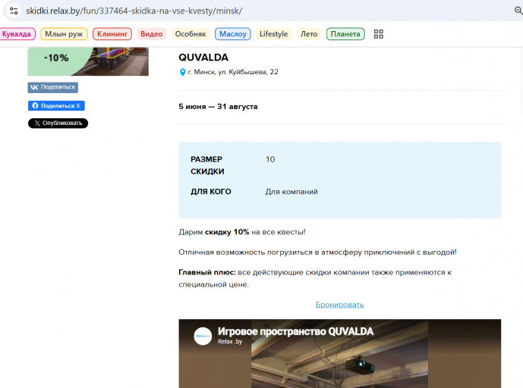The height and width of the screenshot is (388, 523).
Task: Open the Lifestyle bookmark tab
Action: point(273,34)
